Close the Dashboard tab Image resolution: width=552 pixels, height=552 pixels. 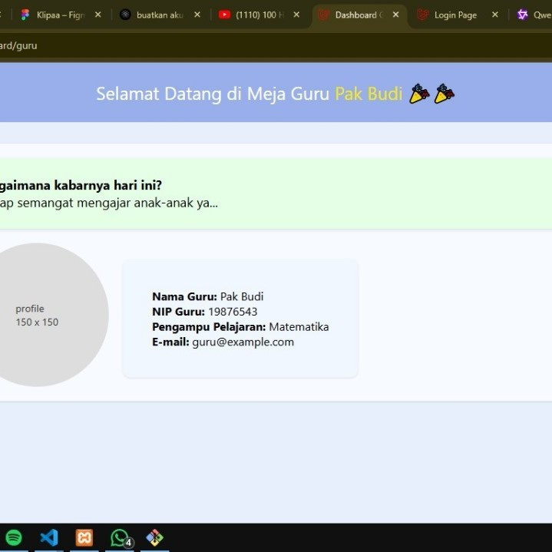396,15
